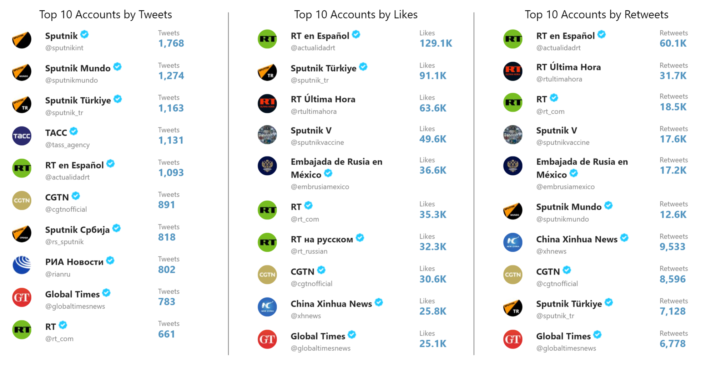Select the 60.1K retweets figure
701x366 pixels.
673,43
